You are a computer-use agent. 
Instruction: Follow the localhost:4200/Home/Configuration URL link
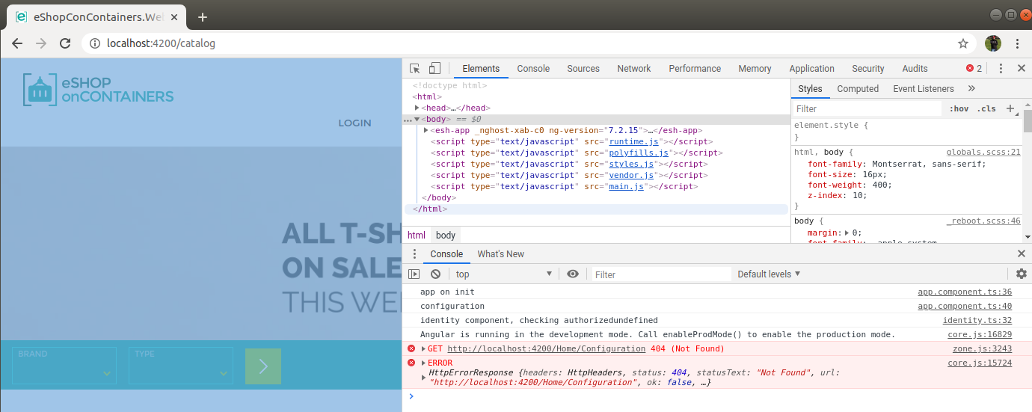[547, 349]
